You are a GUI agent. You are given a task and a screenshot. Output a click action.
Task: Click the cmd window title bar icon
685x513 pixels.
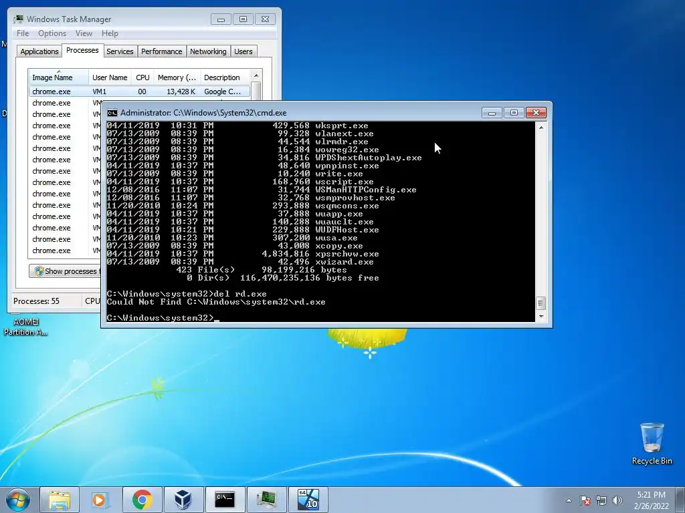[x=112, y=113]
